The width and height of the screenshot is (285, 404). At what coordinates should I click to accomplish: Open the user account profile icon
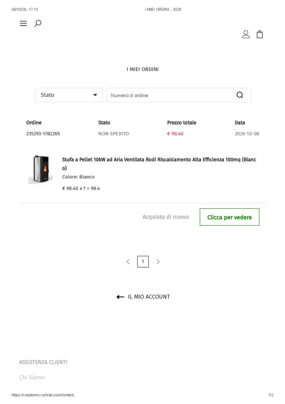(245, 34)
